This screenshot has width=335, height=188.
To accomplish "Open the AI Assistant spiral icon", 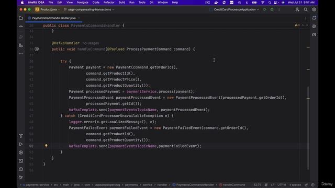I will [x=314, y=27].
